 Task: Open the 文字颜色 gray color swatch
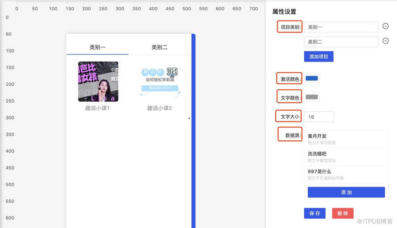(x=312, y=97)
